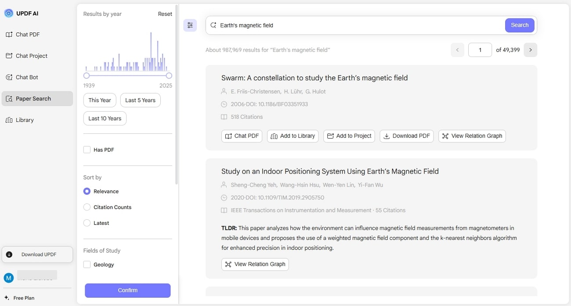Toggle the filter panel icon
571x306 pixels.
point(190,25)
